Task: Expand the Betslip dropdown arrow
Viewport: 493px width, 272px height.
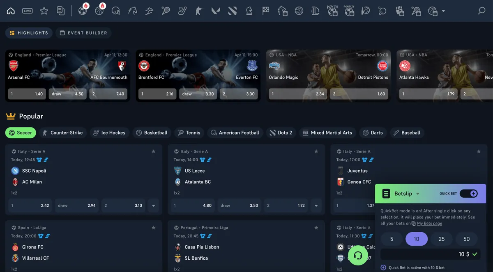Action: tap(418, 194)
